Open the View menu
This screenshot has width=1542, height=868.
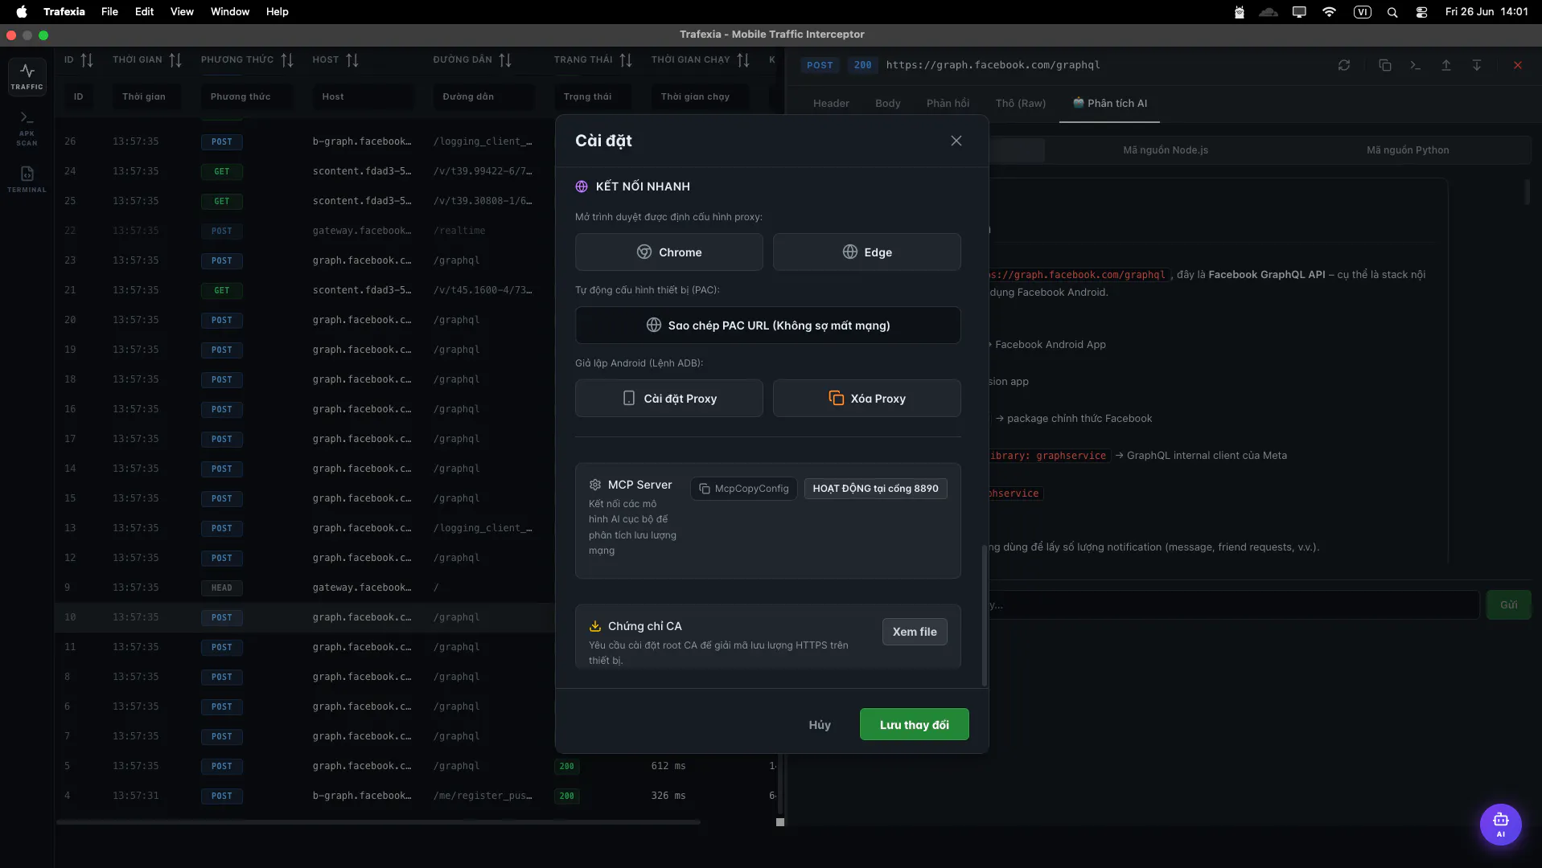[182, 12]
